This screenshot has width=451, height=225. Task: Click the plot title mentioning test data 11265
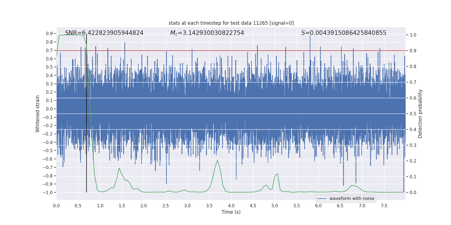point(231,23)
